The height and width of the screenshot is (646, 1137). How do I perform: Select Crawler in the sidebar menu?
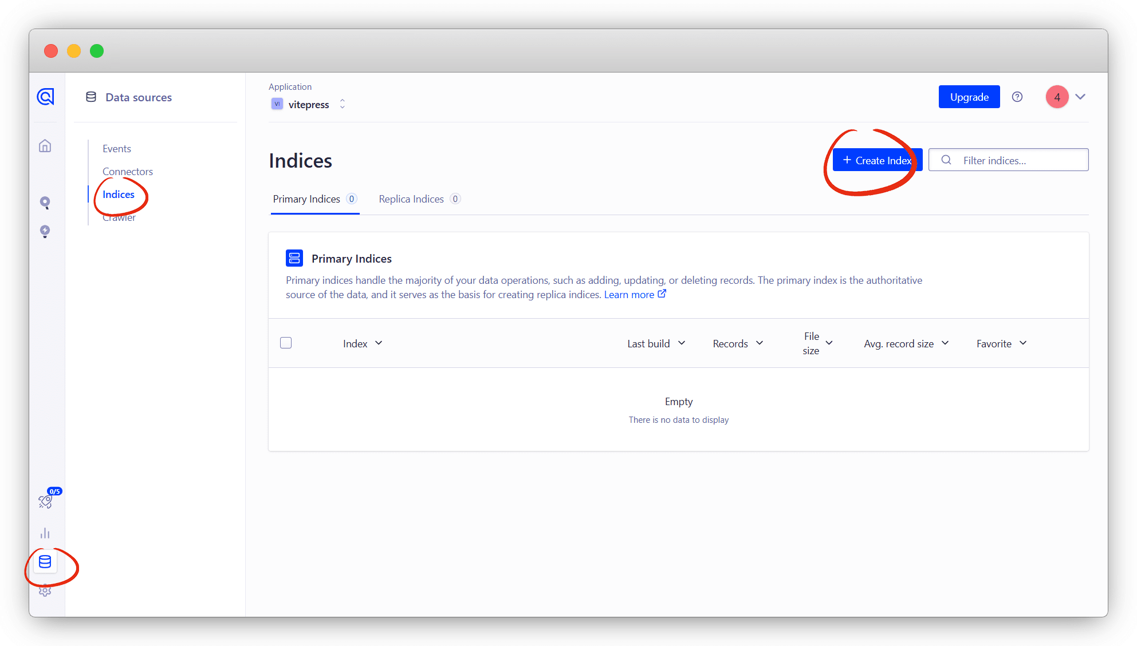tap(119, 218)
